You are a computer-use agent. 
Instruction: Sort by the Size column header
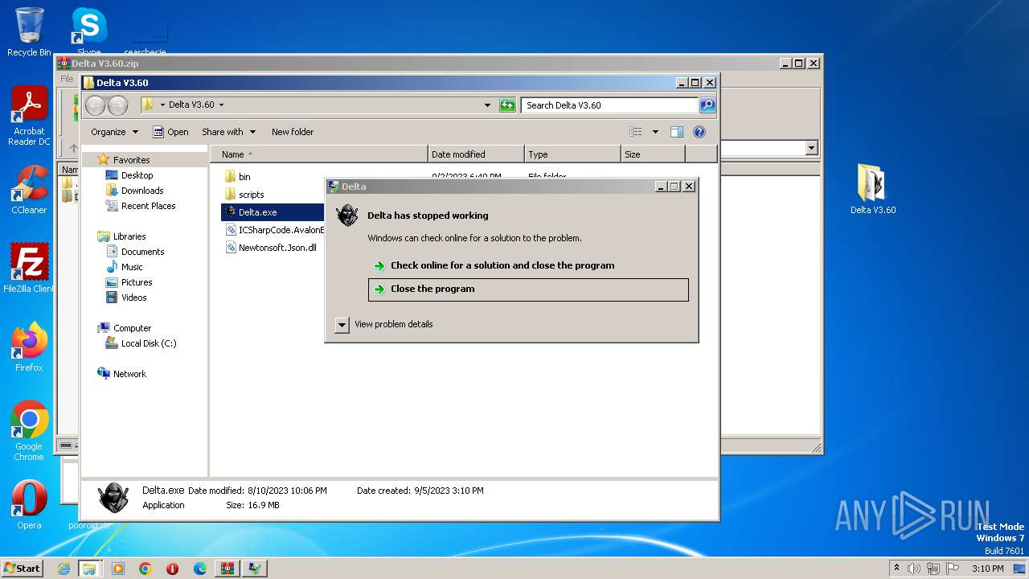click(x=653, y=154)
